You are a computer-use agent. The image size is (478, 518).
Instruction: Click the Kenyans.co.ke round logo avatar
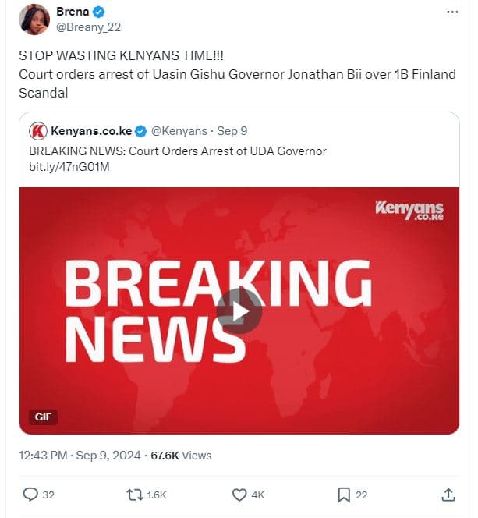click(37, 131)
